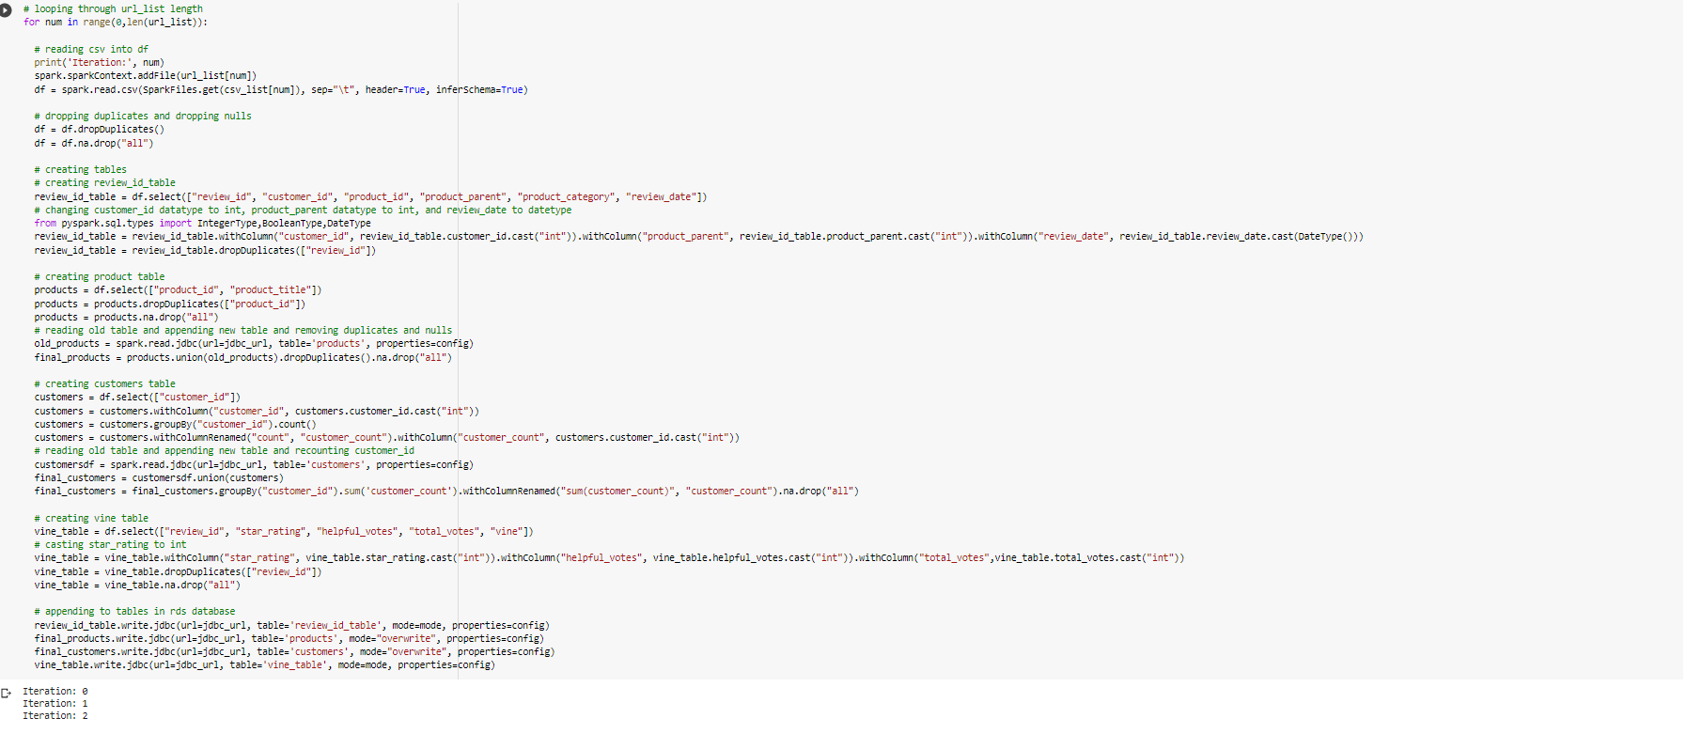Run the code cell with play button
This screenshot has height=734, width=1686.
pos(5,9)
